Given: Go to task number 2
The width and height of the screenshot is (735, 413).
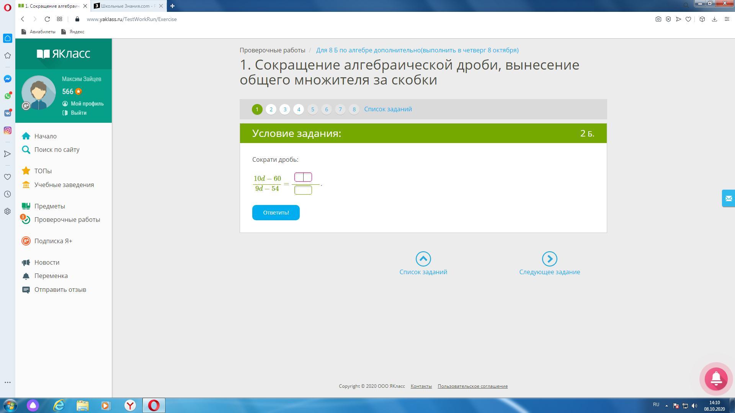Looking at the screenshot, I should [x=271, y=109].
